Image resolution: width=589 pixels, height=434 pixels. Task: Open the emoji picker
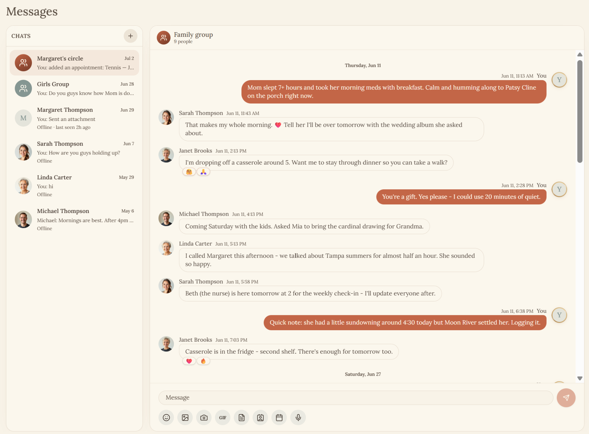(166, 417)
